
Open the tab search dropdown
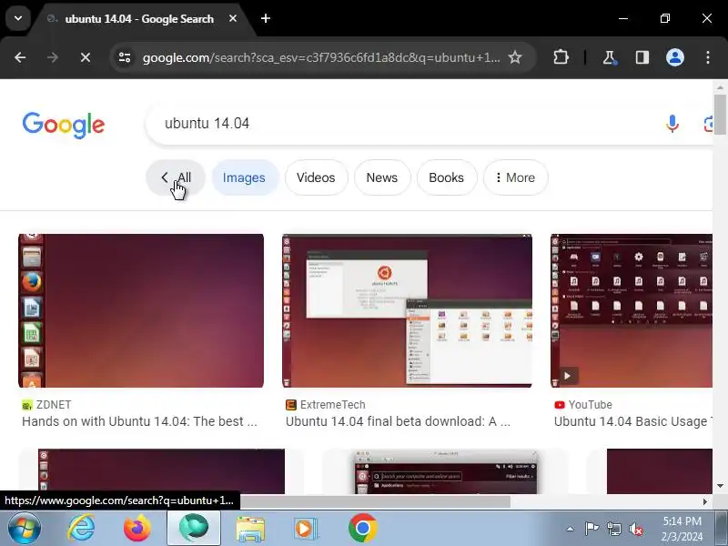tap(18, 18)
